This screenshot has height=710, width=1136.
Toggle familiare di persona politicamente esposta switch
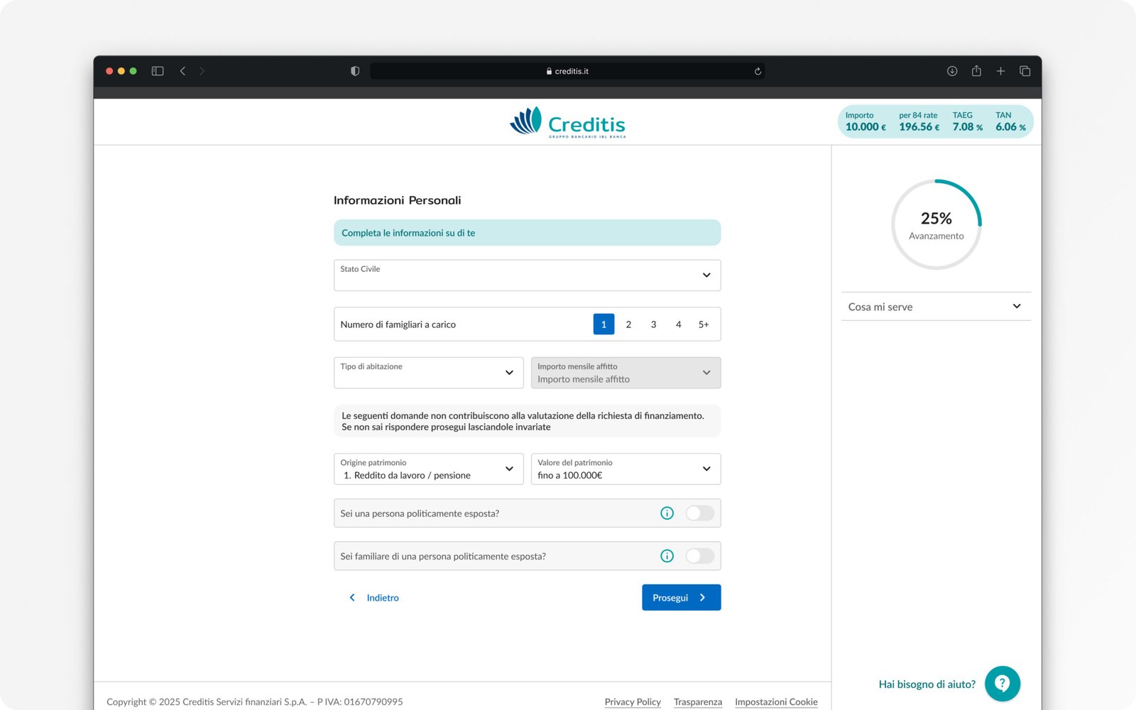pyautogui.click(x=699, y=556)
